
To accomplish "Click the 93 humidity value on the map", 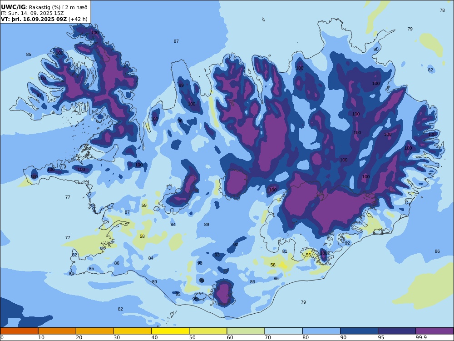I will [217, 255].
